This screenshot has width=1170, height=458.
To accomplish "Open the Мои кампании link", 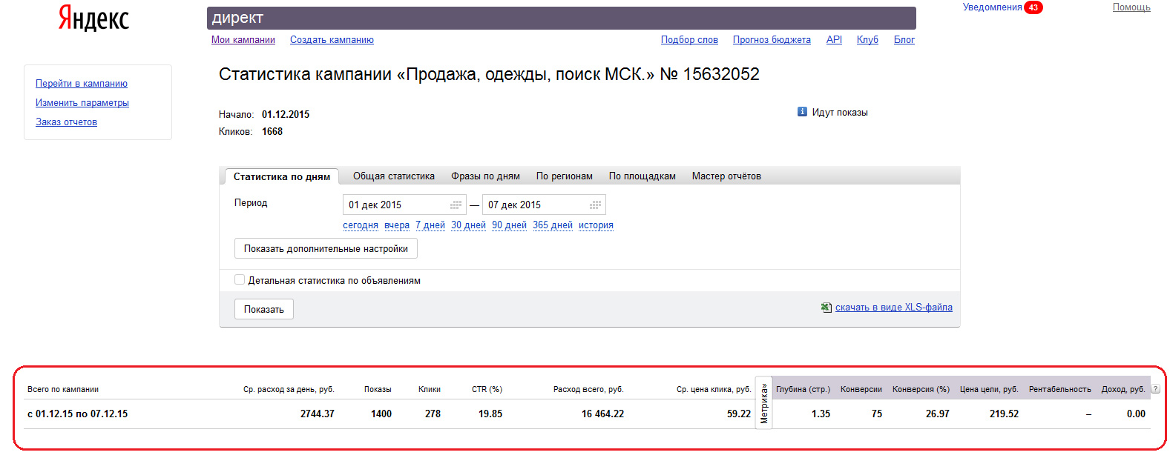I will point(243,40).
